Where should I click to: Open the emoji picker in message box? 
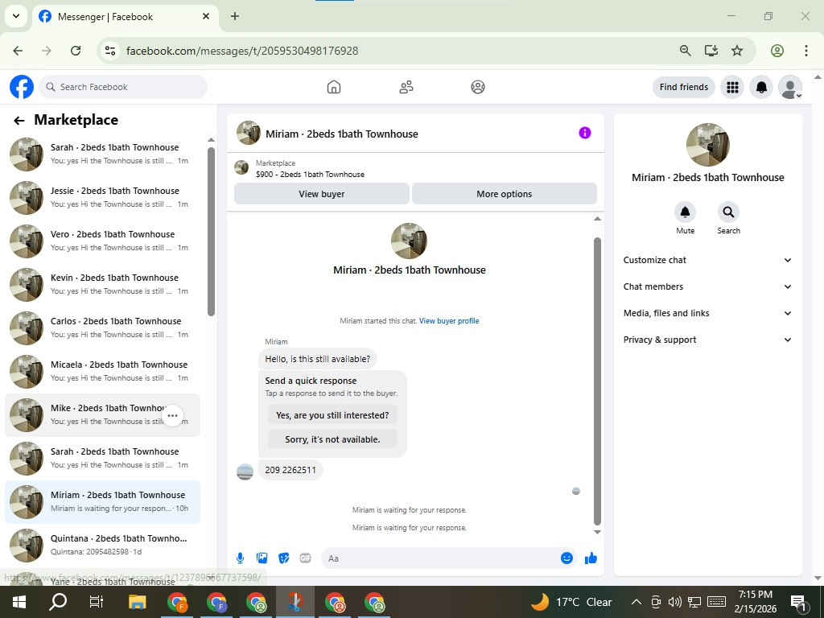[x=566, y=558]
